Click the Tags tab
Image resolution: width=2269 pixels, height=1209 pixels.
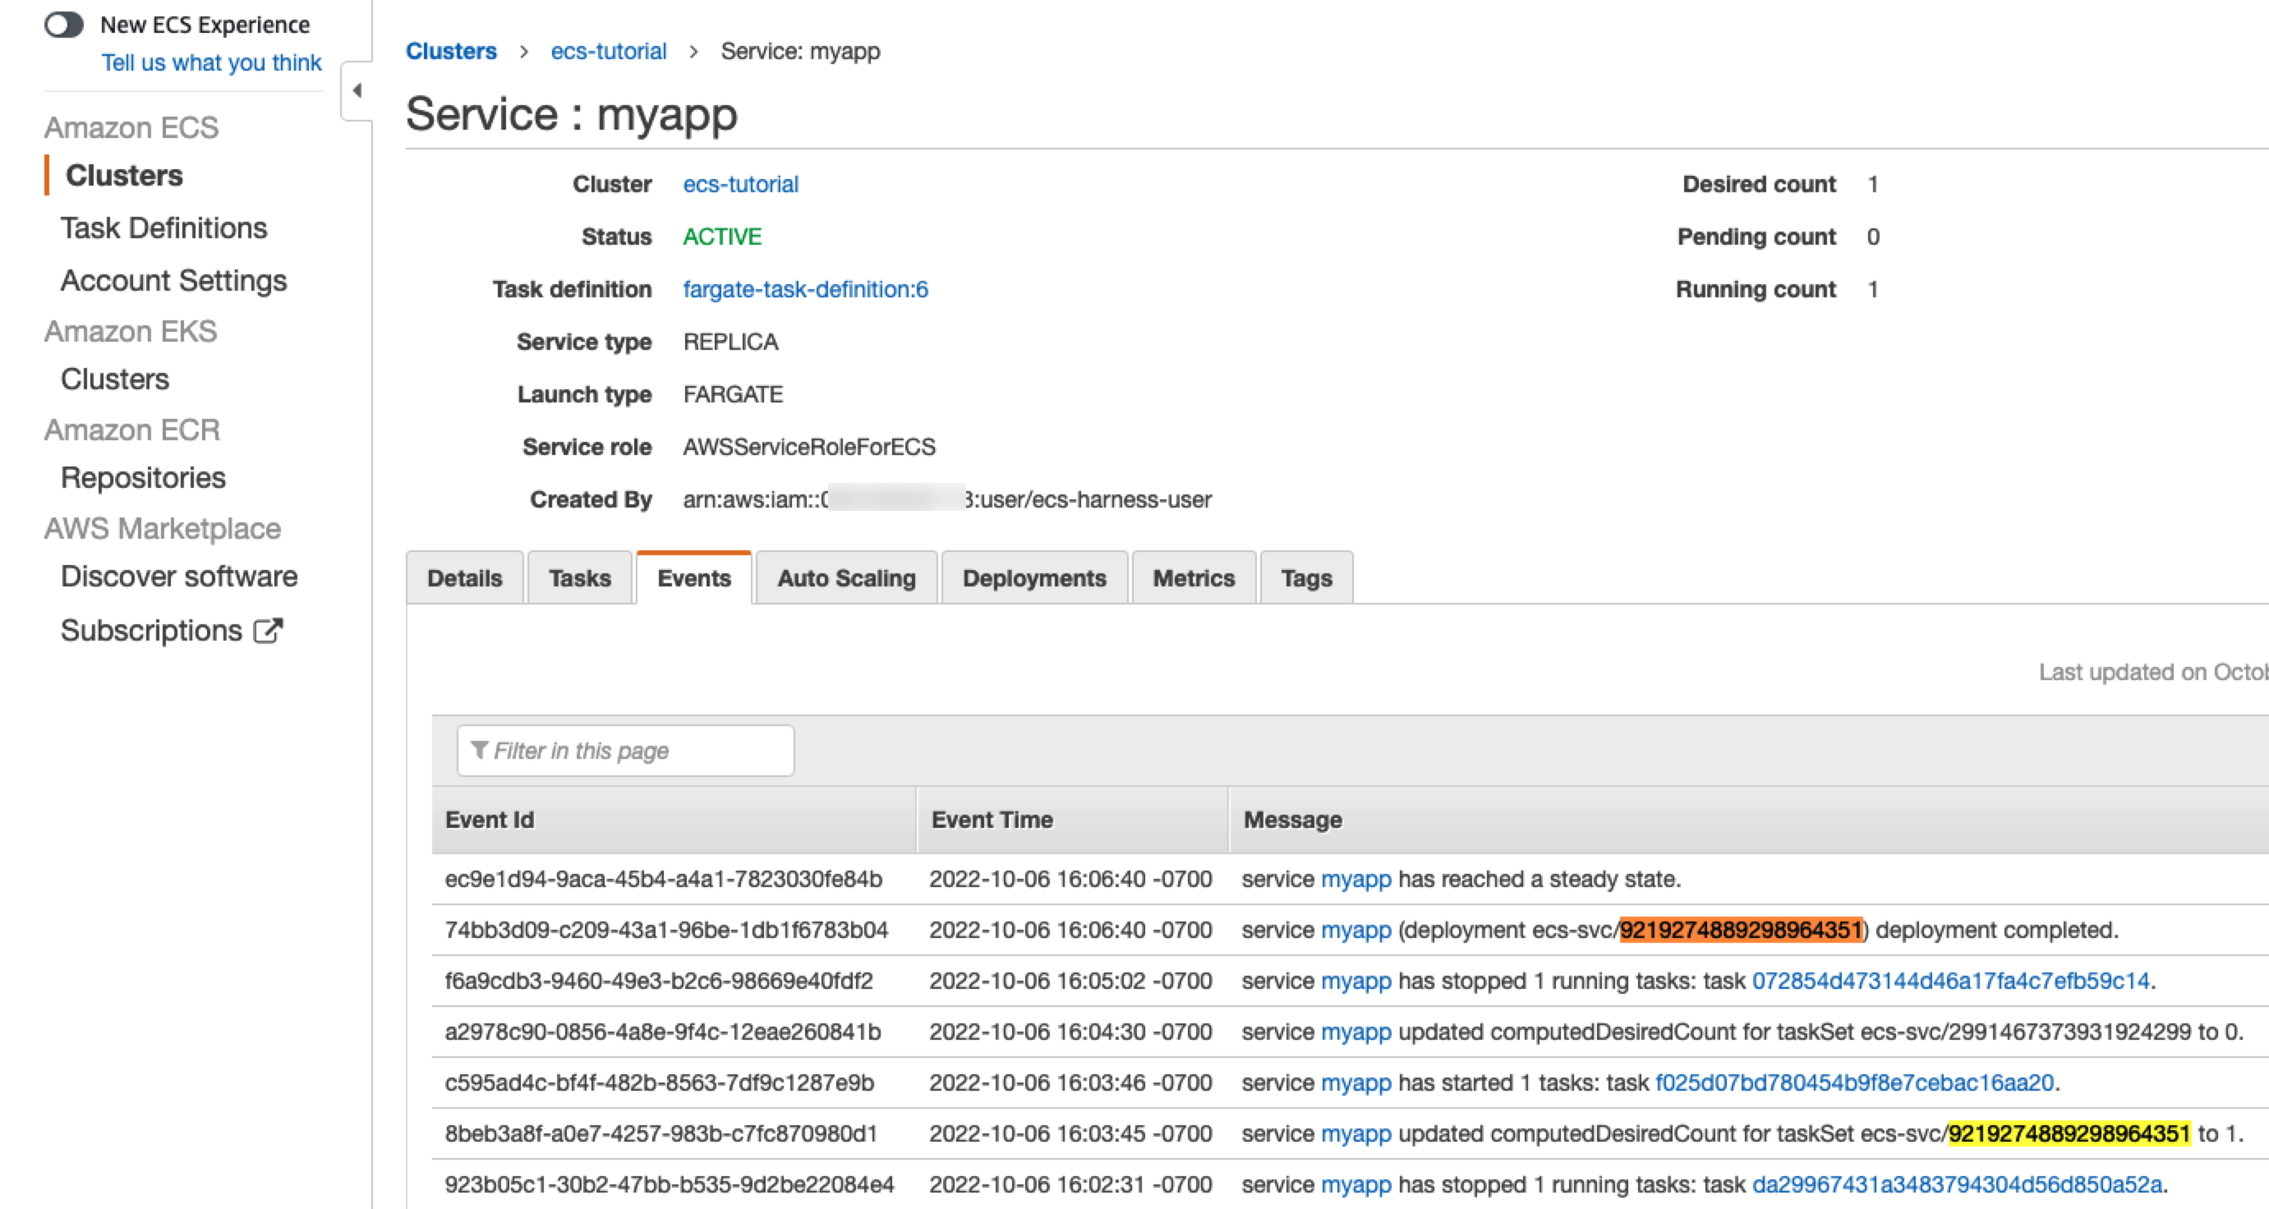click(x=1305, y=578)
